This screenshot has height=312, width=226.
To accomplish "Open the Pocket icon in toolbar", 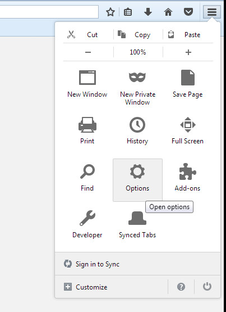I will tap(188, 12).
